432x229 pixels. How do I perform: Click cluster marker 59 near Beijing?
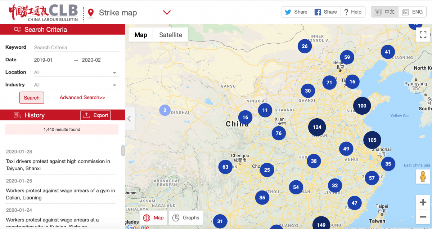point(347,57)
